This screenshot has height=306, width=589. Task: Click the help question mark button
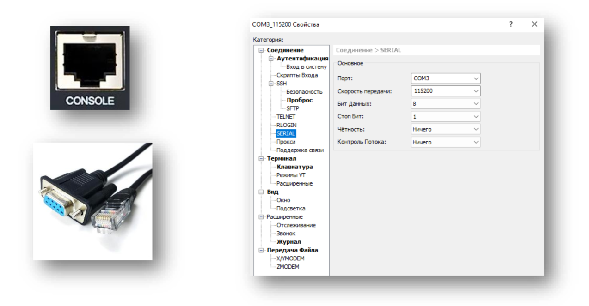511,24
